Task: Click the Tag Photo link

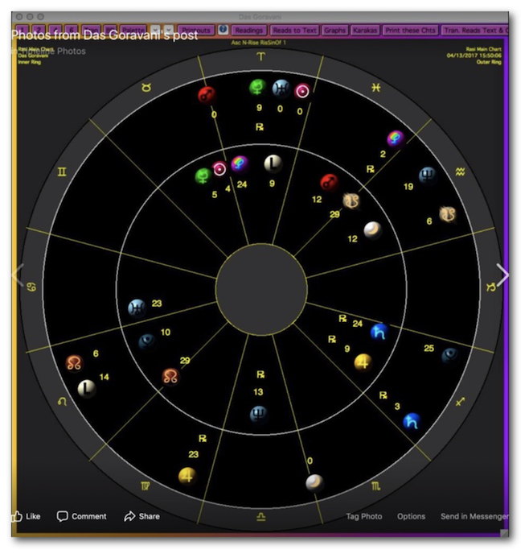Action: pos(363,516)
